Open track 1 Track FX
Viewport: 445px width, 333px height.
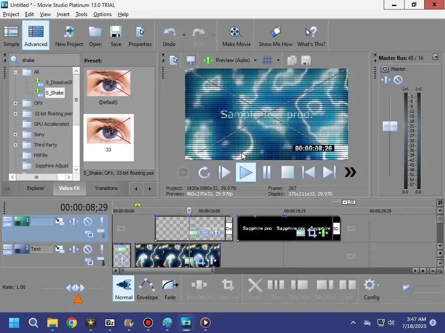click(x=74, y=221)
